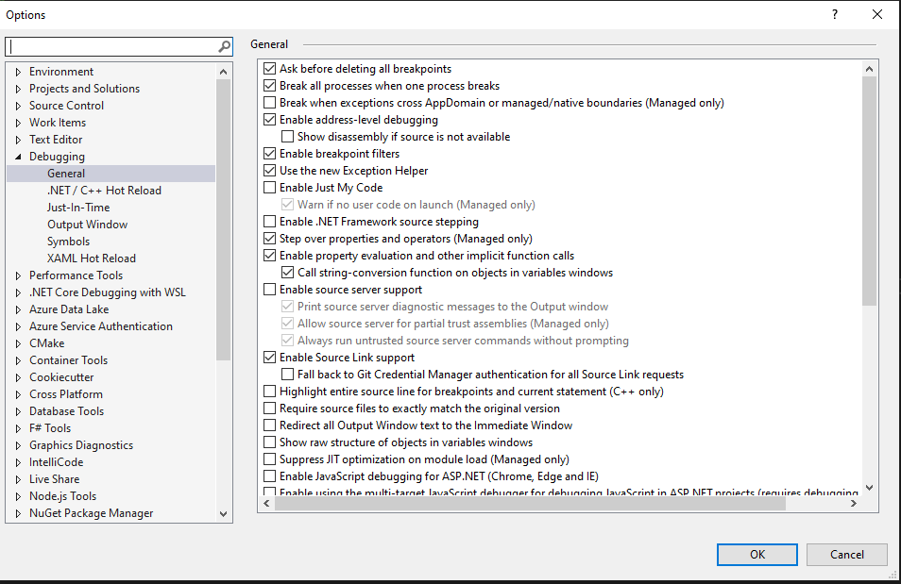Select Output Window under Debugging

(x=87, y=225)
